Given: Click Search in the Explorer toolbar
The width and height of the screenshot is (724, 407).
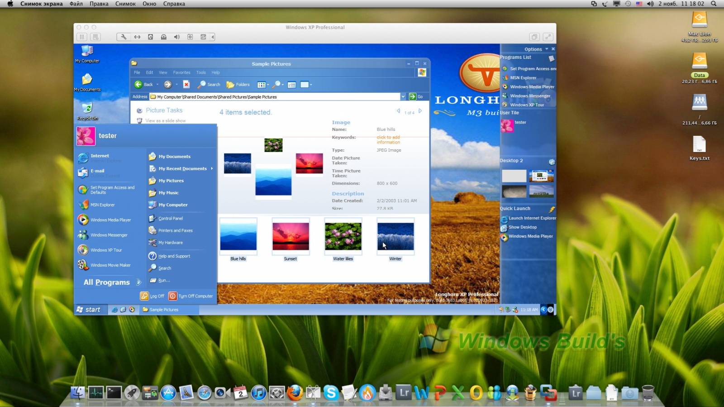Looking at the screenshot, I should click(x=209, y=85).
